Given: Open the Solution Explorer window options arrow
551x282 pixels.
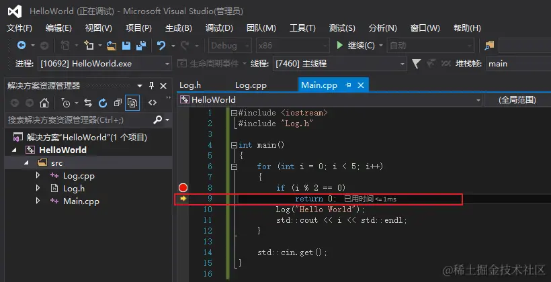Looking at the screenshot, I should (x=140, y=86).
